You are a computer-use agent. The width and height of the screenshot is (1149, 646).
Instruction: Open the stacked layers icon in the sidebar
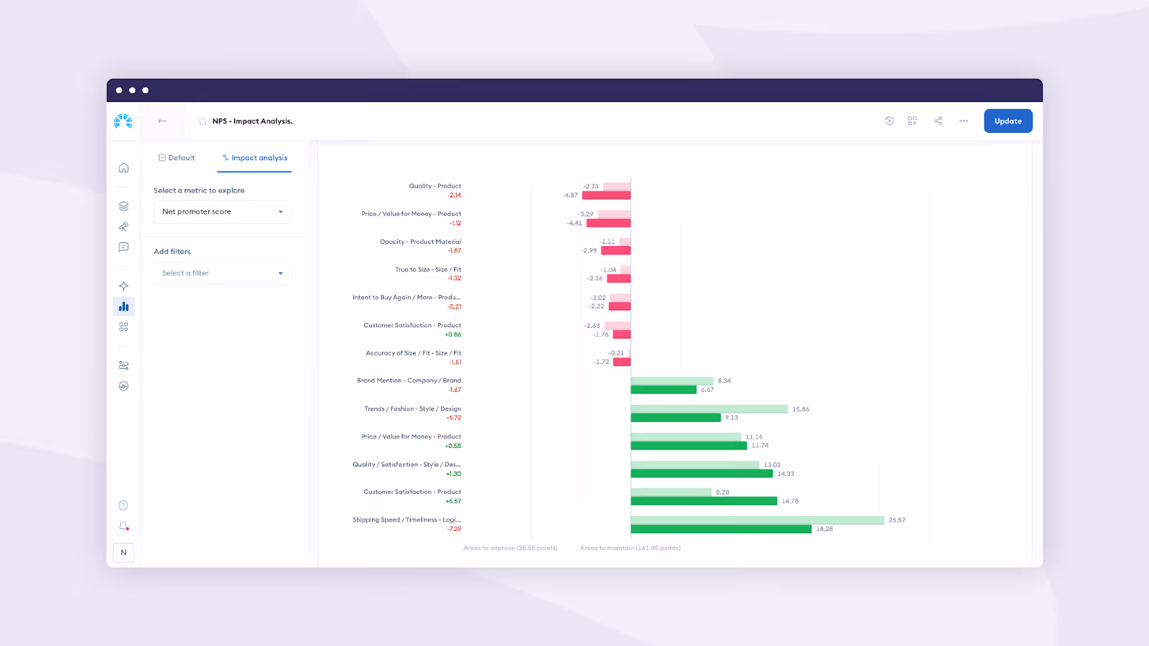pyautogui.click(x=124, y=206)
